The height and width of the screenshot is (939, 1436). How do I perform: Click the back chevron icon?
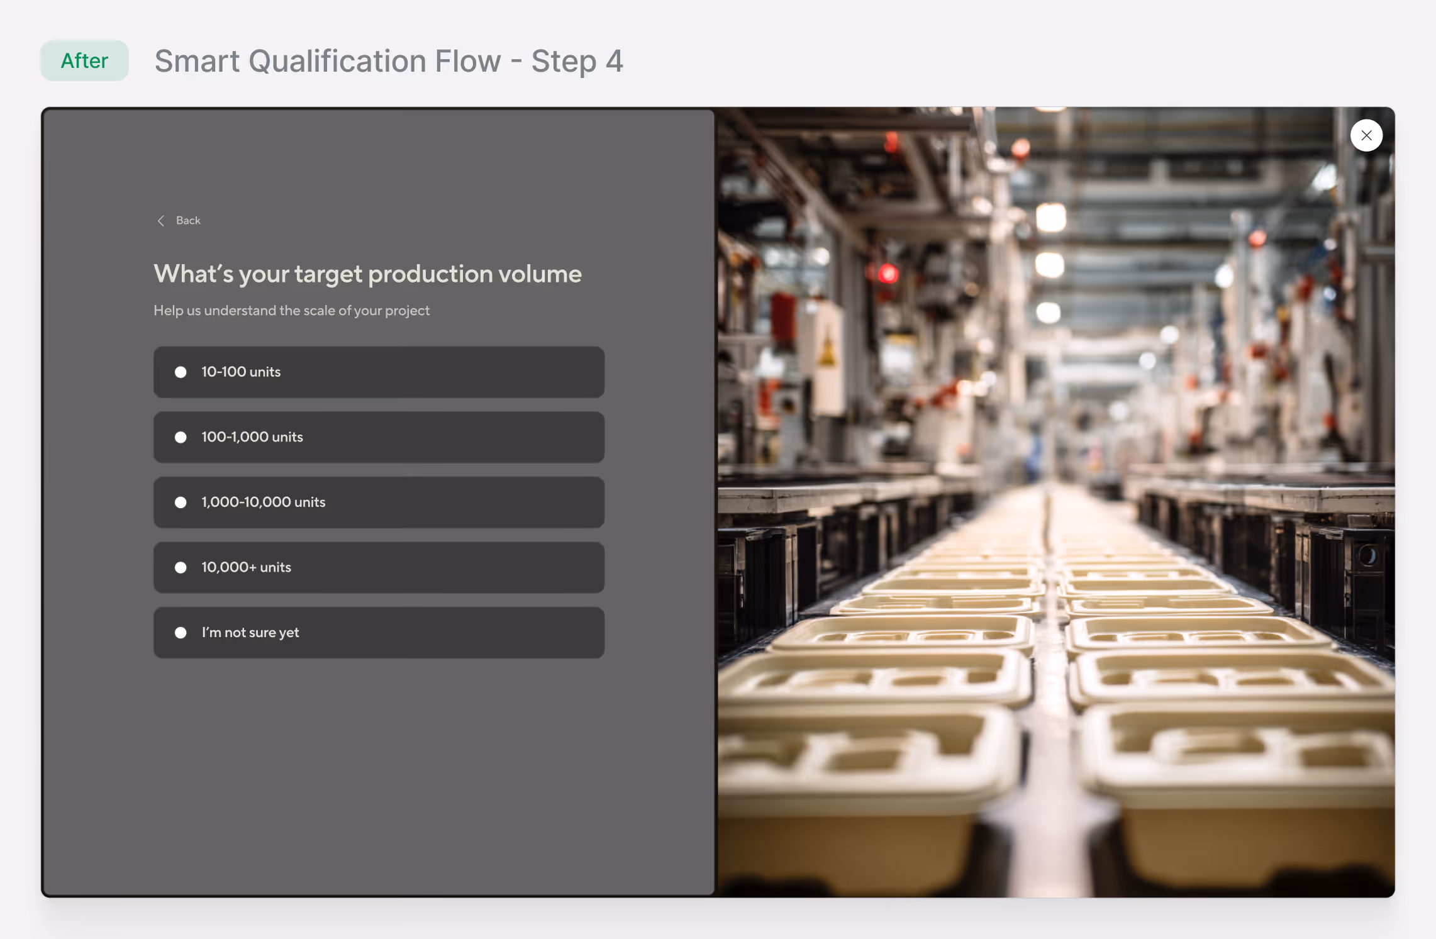point(161,220)
